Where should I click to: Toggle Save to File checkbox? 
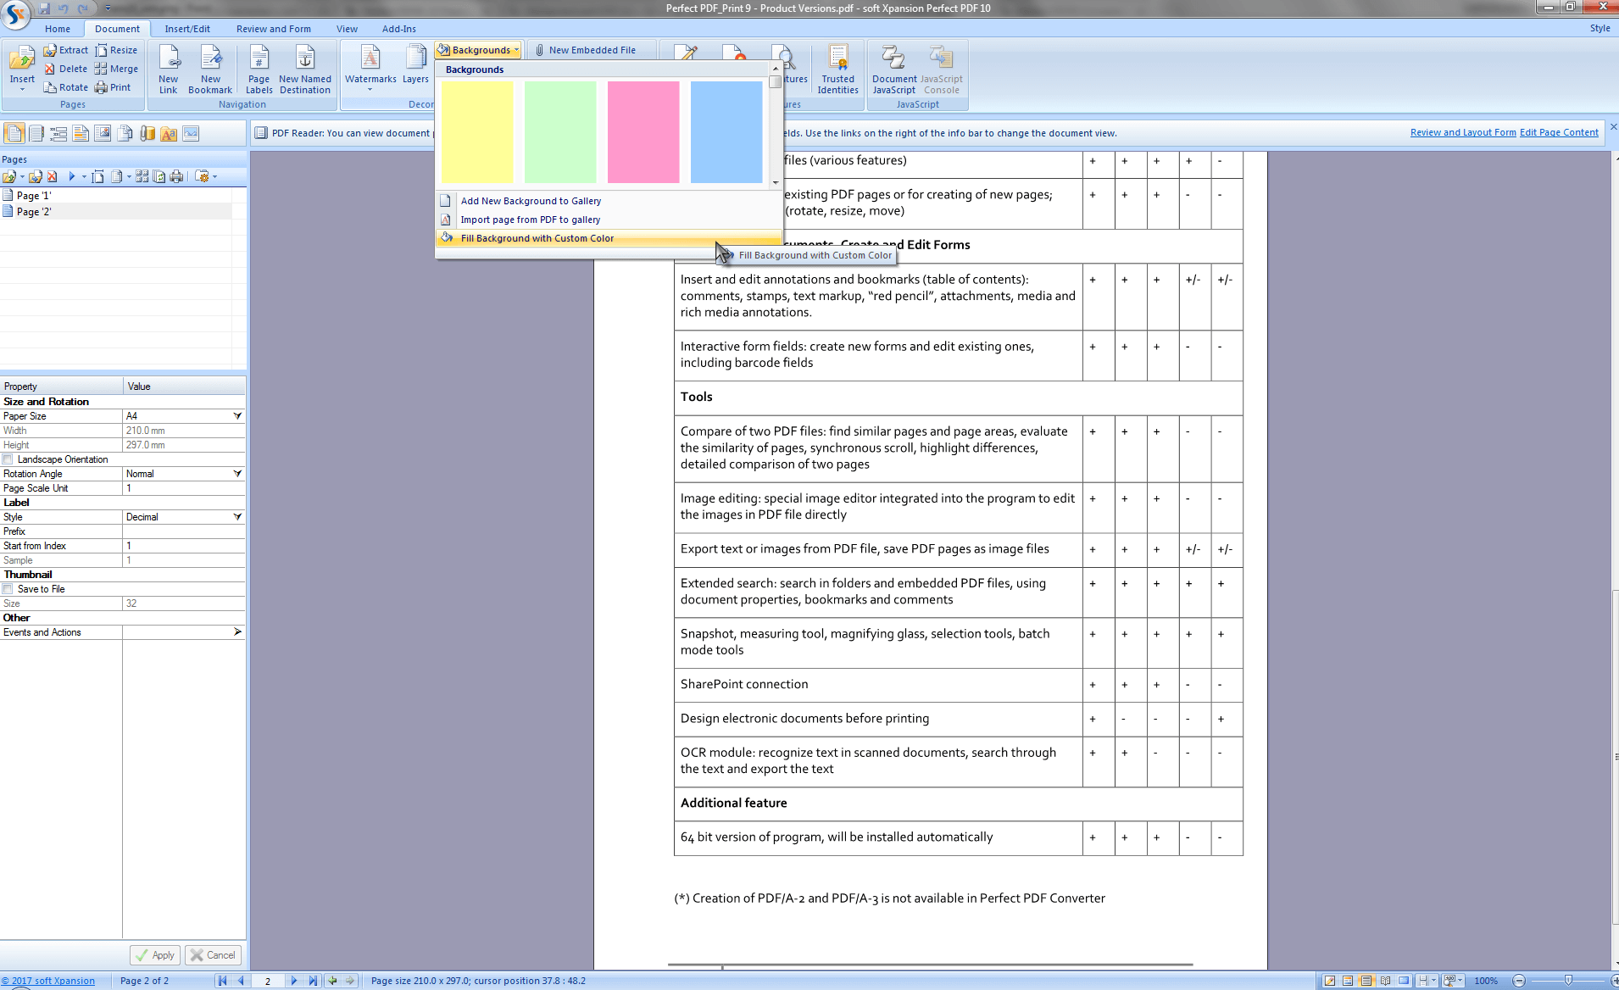pyautogui.click(x=8, y=589)
